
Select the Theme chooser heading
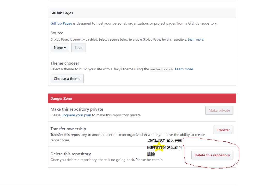65,63
